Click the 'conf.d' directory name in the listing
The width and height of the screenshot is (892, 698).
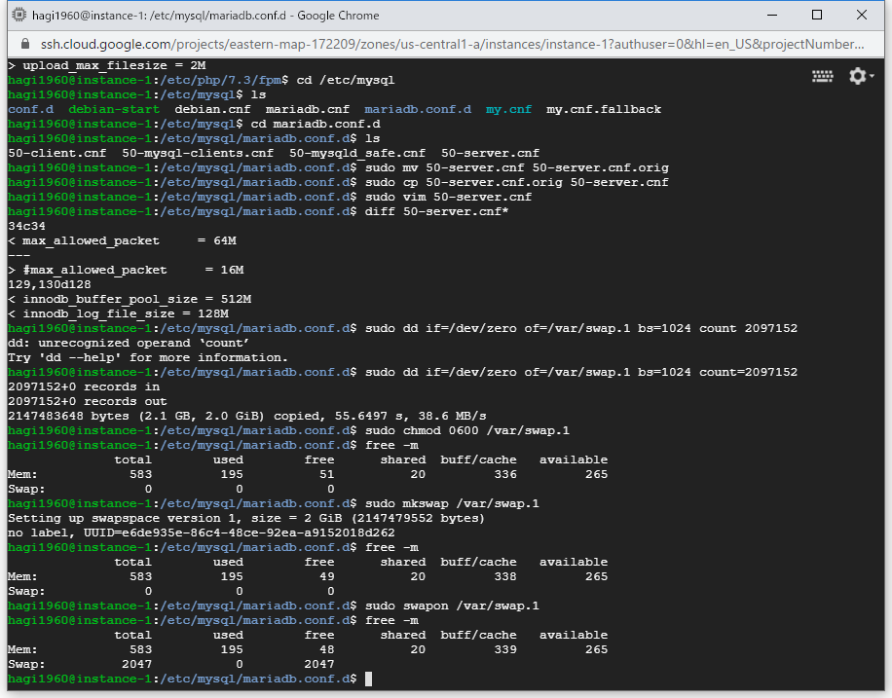pyautogui.click(x=31, y=109)
